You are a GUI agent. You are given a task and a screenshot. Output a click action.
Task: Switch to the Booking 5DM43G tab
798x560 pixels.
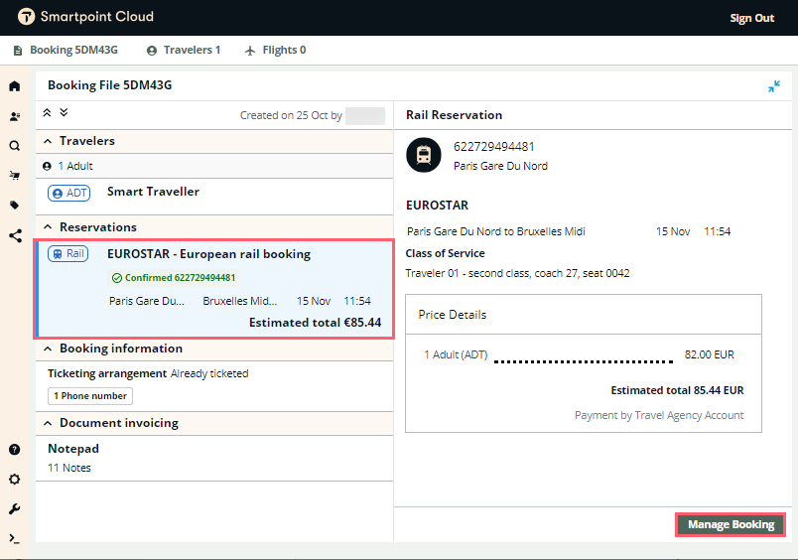pos(66,50)
